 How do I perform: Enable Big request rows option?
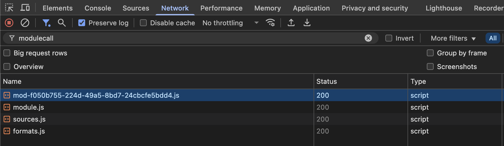point(7,53)
